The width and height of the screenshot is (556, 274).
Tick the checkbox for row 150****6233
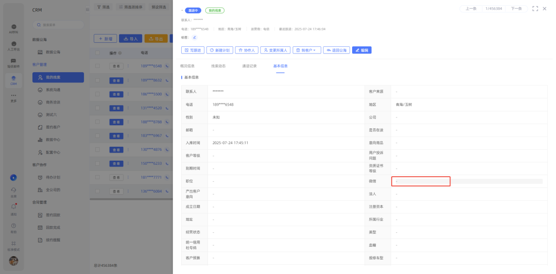click(x=97, y=163)
